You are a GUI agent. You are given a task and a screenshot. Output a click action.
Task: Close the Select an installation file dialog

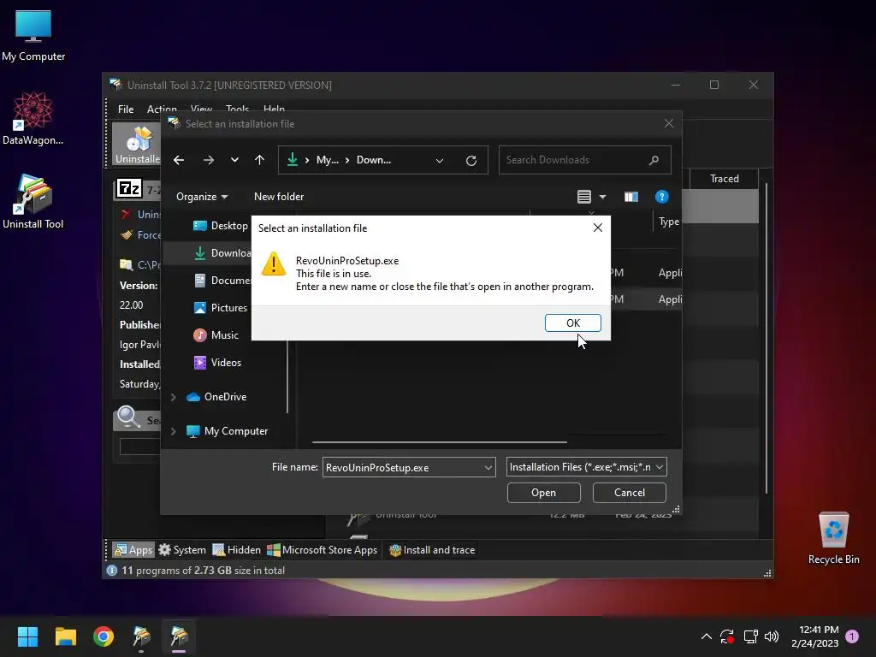coord(669,123)
